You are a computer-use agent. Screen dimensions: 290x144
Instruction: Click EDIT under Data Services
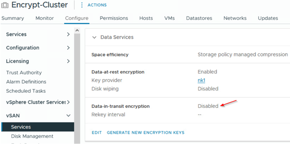pos(97,133)
